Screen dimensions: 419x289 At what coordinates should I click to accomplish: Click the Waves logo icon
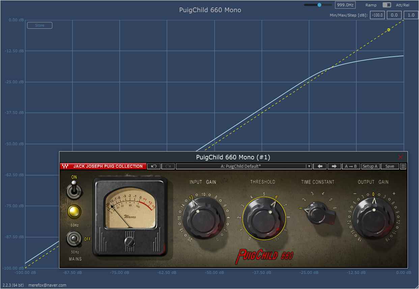click(x=65, y=166)
